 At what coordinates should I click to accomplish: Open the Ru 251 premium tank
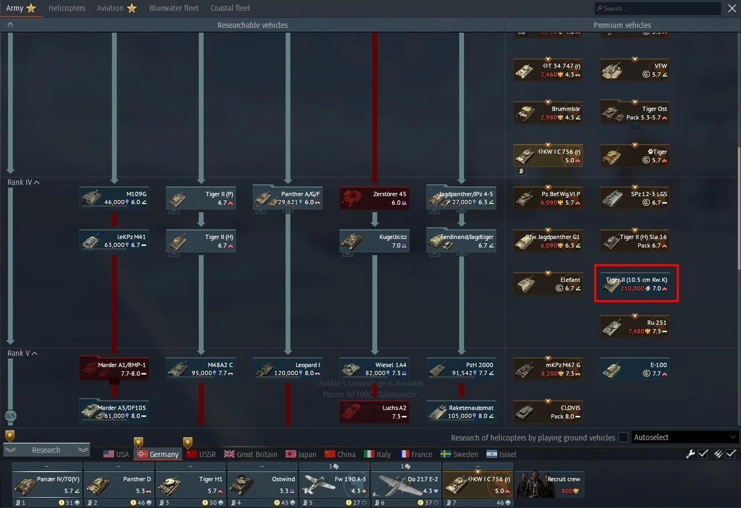(x=635, y=326)
